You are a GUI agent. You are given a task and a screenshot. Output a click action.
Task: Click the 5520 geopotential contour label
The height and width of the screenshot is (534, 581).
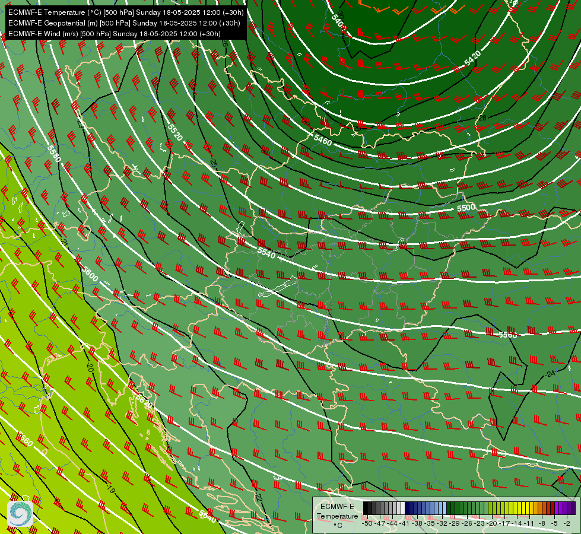[175, 132]
